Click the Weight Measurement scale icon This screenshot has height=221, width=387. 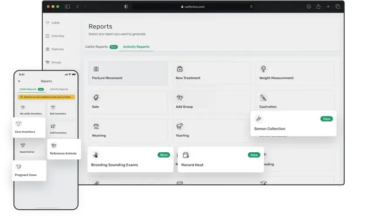[264, 69]
